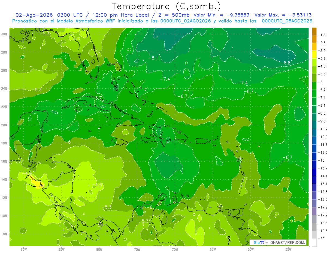Click the legend swatch above the -1.8 label
The image size is (327, 253).
click(314, 31)
